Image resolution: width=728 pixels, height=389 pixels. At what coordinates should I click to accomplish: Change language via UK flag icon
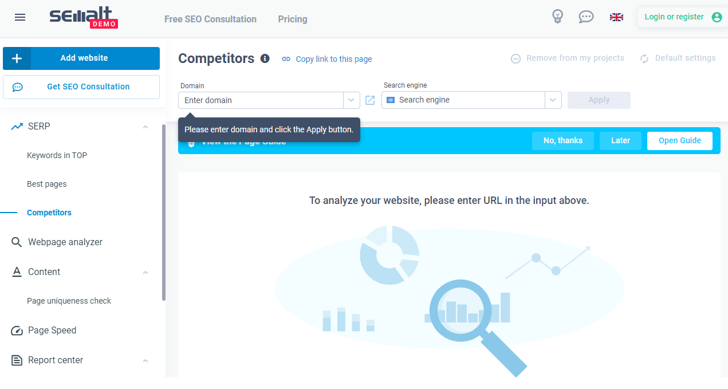[616, 17]
